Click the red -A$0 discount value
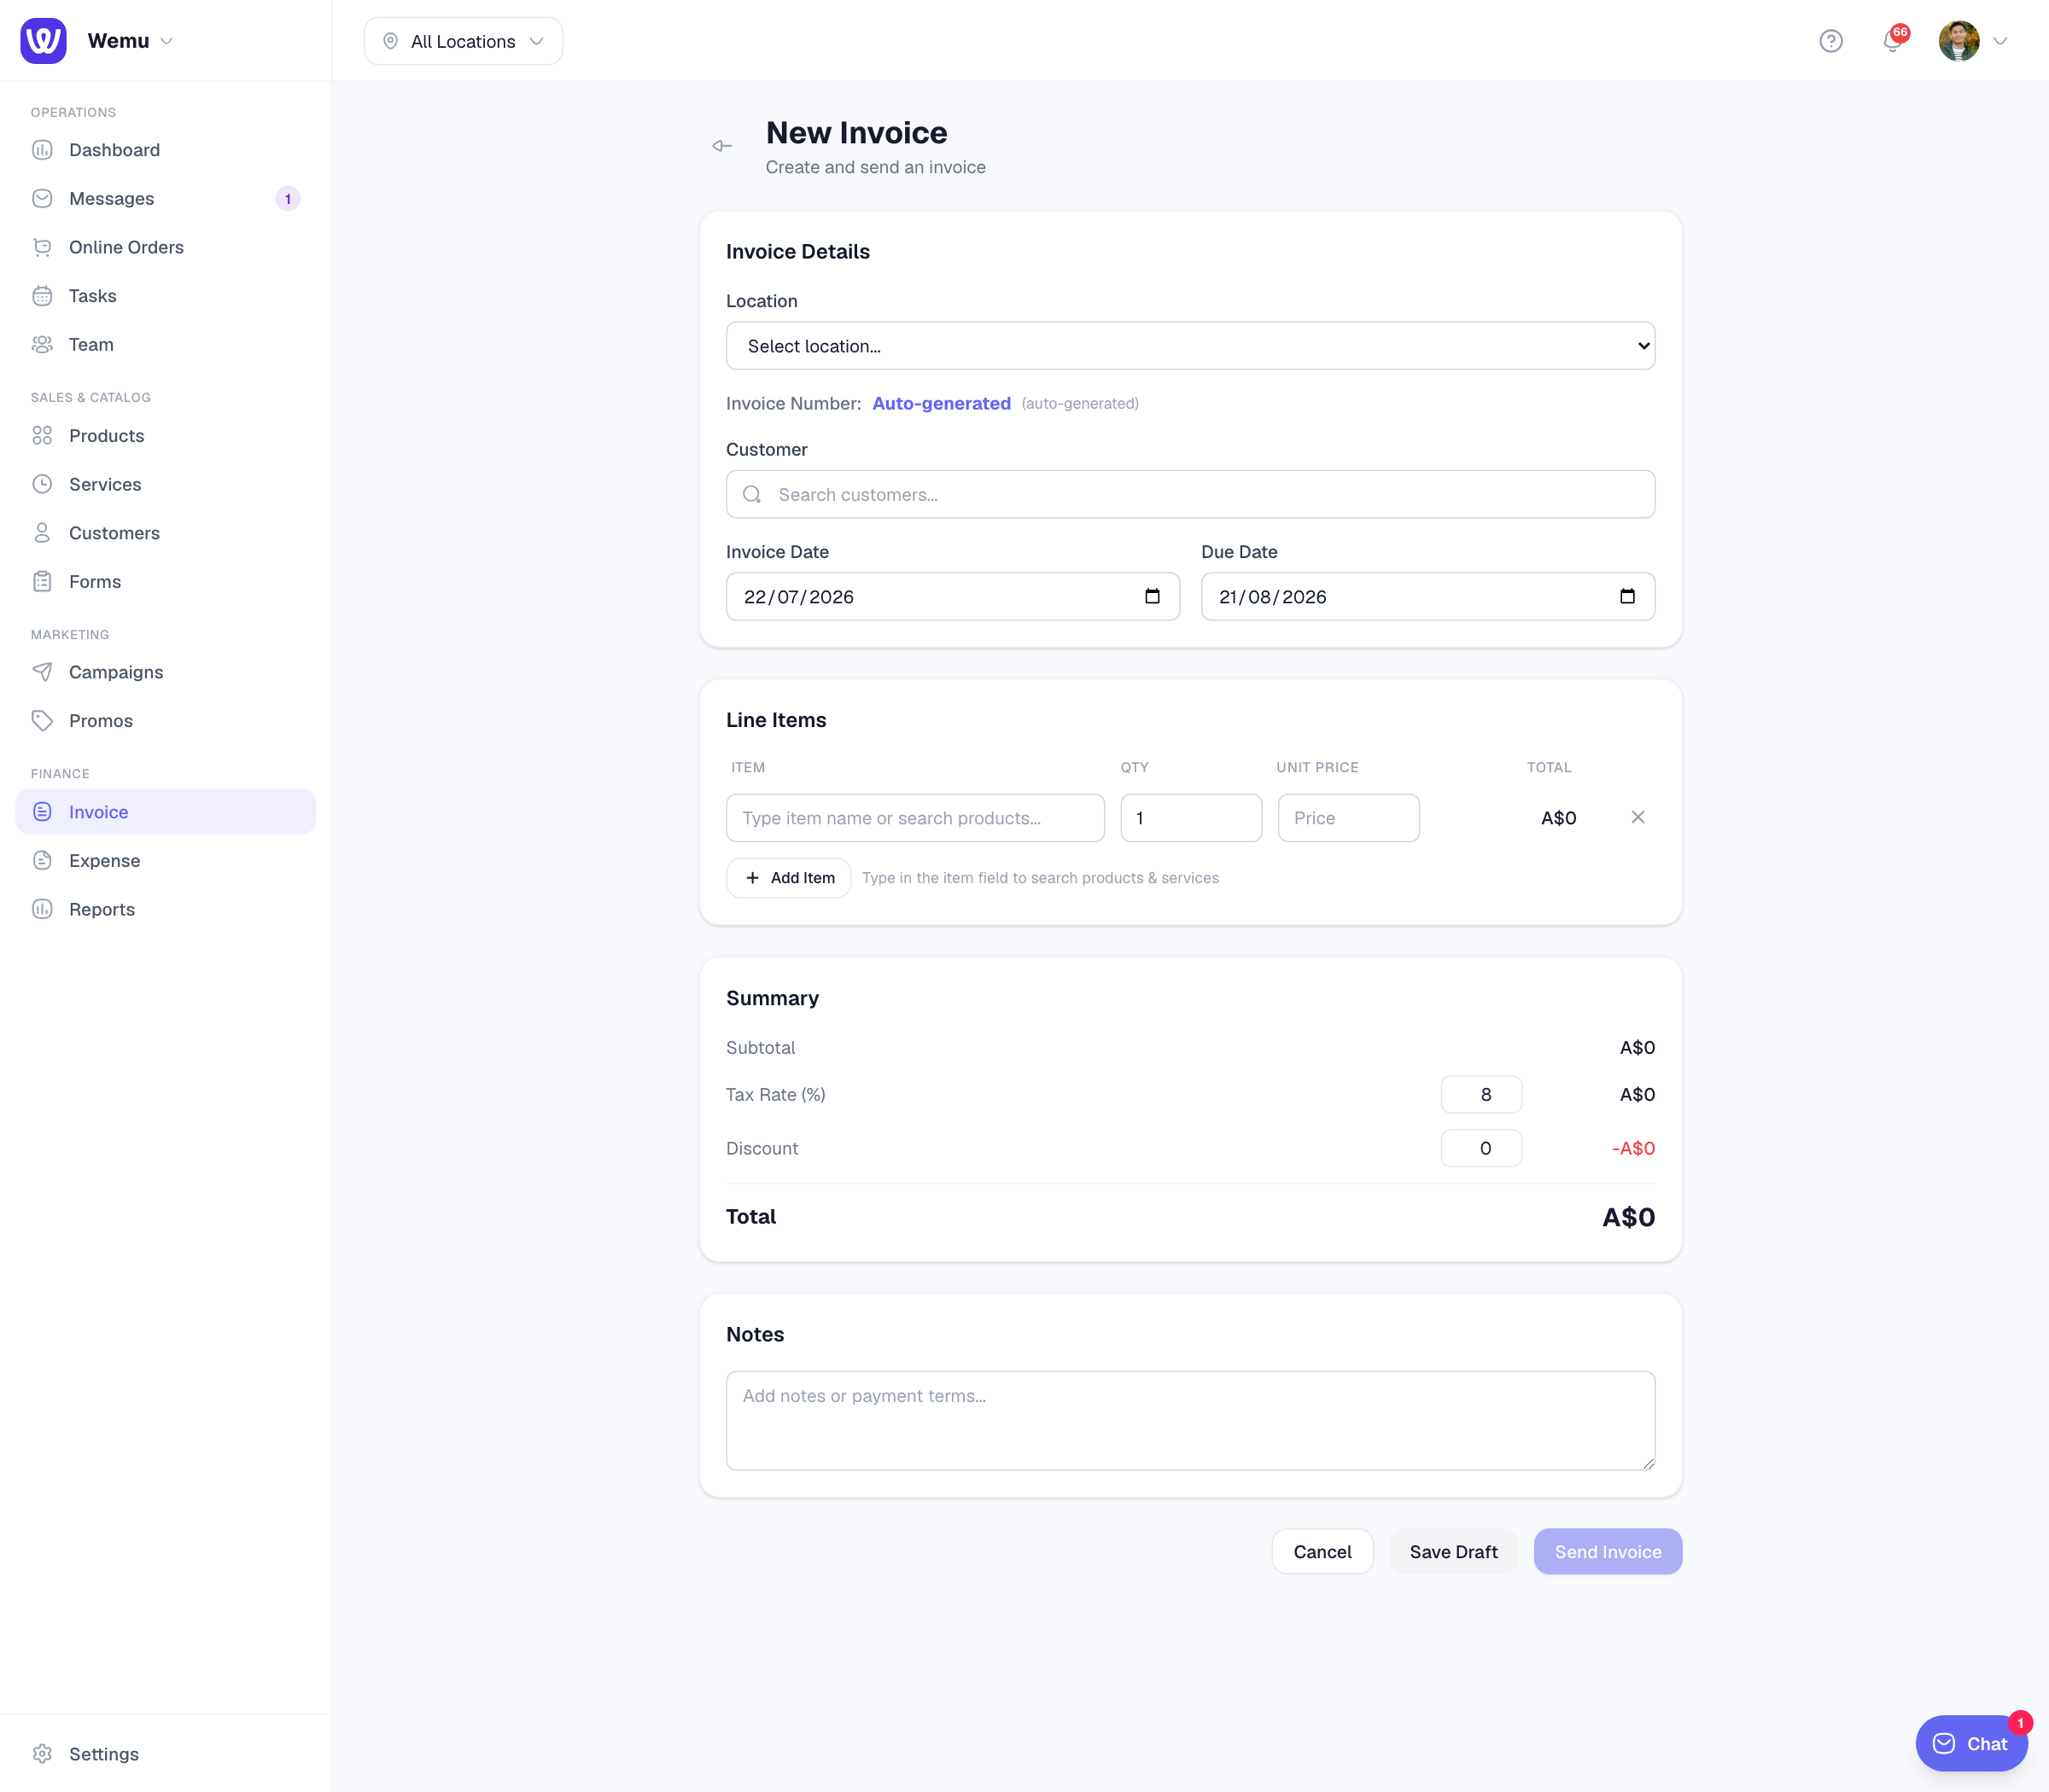This screenshot has height=1792, width=2049. tap(1632, 1148)
